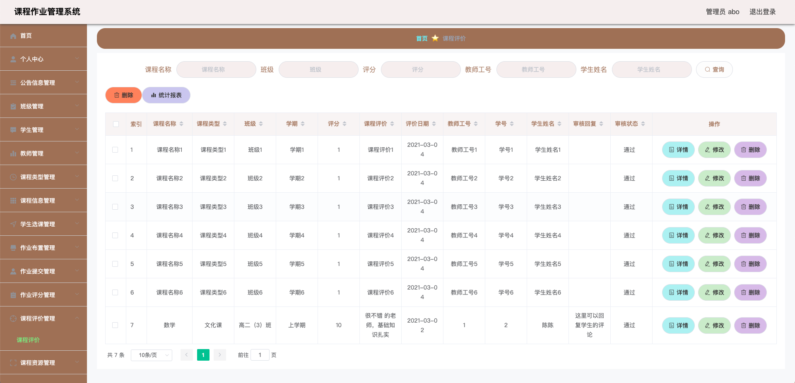This screenshot has width=795, height=383.
Task: Click the 学生管理 icon in sidebar
Action: [x=13, y=130]
